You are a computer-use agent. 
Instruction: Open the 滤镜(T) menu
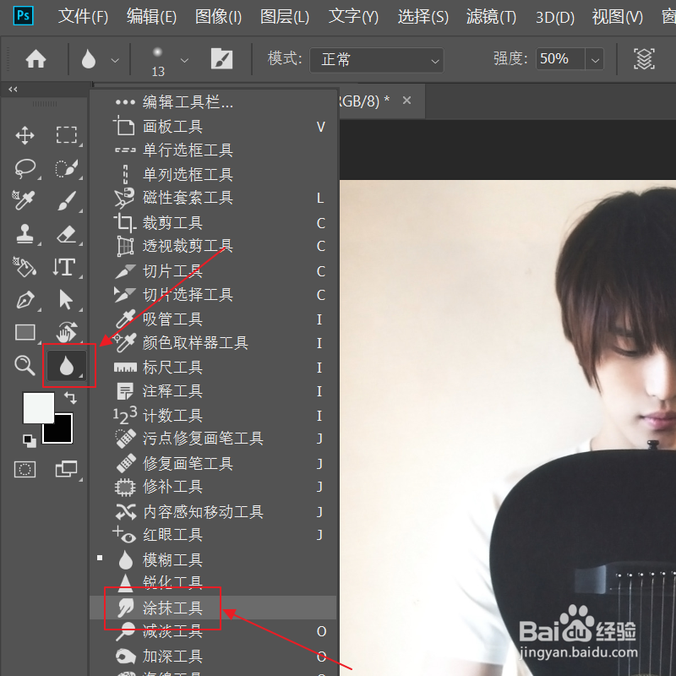(x=491, y=17)
